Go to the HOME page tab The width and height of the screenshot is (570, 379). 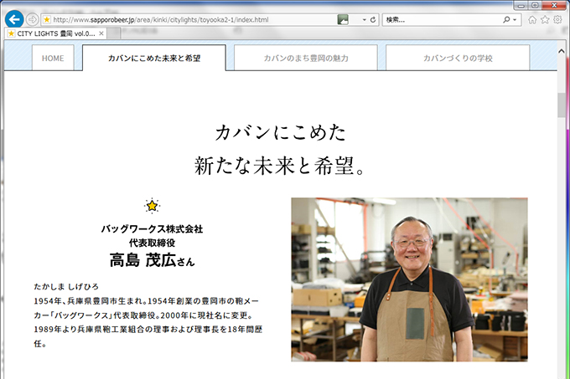coord(53,58)
